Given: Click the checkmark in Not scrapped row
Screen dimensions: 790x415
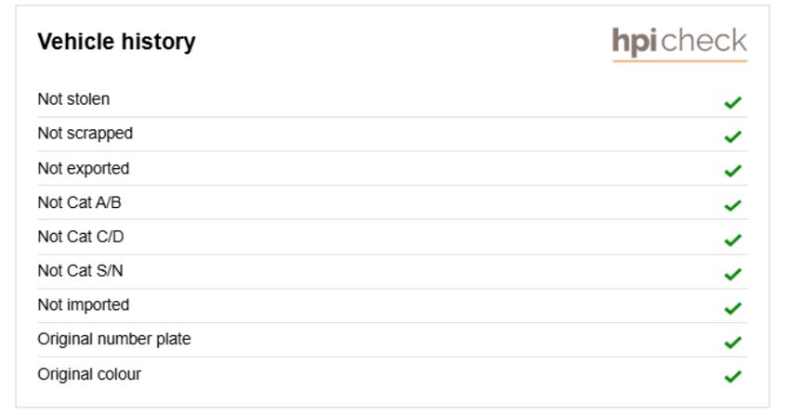Looking at the screenshot, I should point(732,136).
